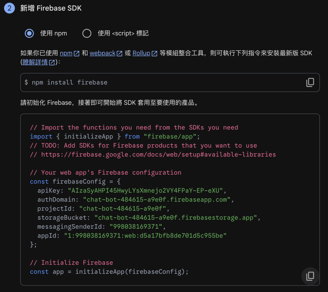Viewport: 328px width, 292px height.
Task: Click the external-link icon beside webpack
Action: (119, 53)
